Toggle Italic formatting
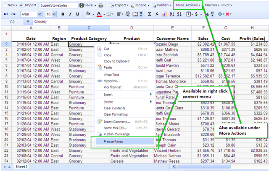This screenshot has width=269, height=171. click(x=70, y=14)
